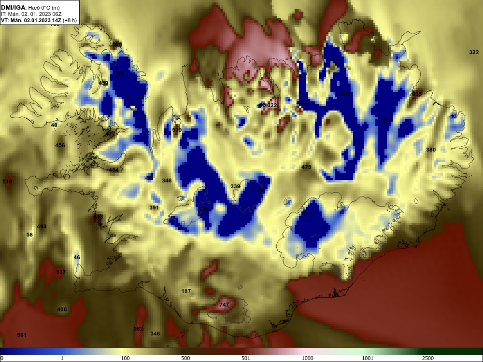Screen dimensions: 483x362
Task: Select the 1022 height value
Action: pos(271,105)
